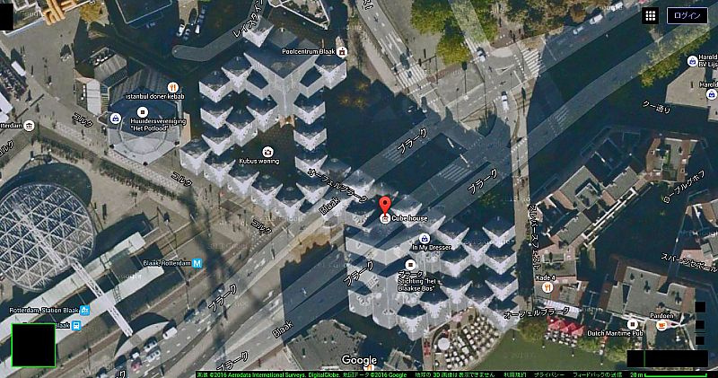Click the Cube house text label
The width and height of the screenshot is (718, 378).
pos(409,218)
